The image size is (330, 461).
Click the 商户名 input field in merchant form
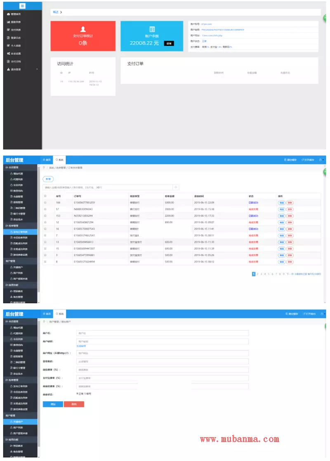(162, 333)
